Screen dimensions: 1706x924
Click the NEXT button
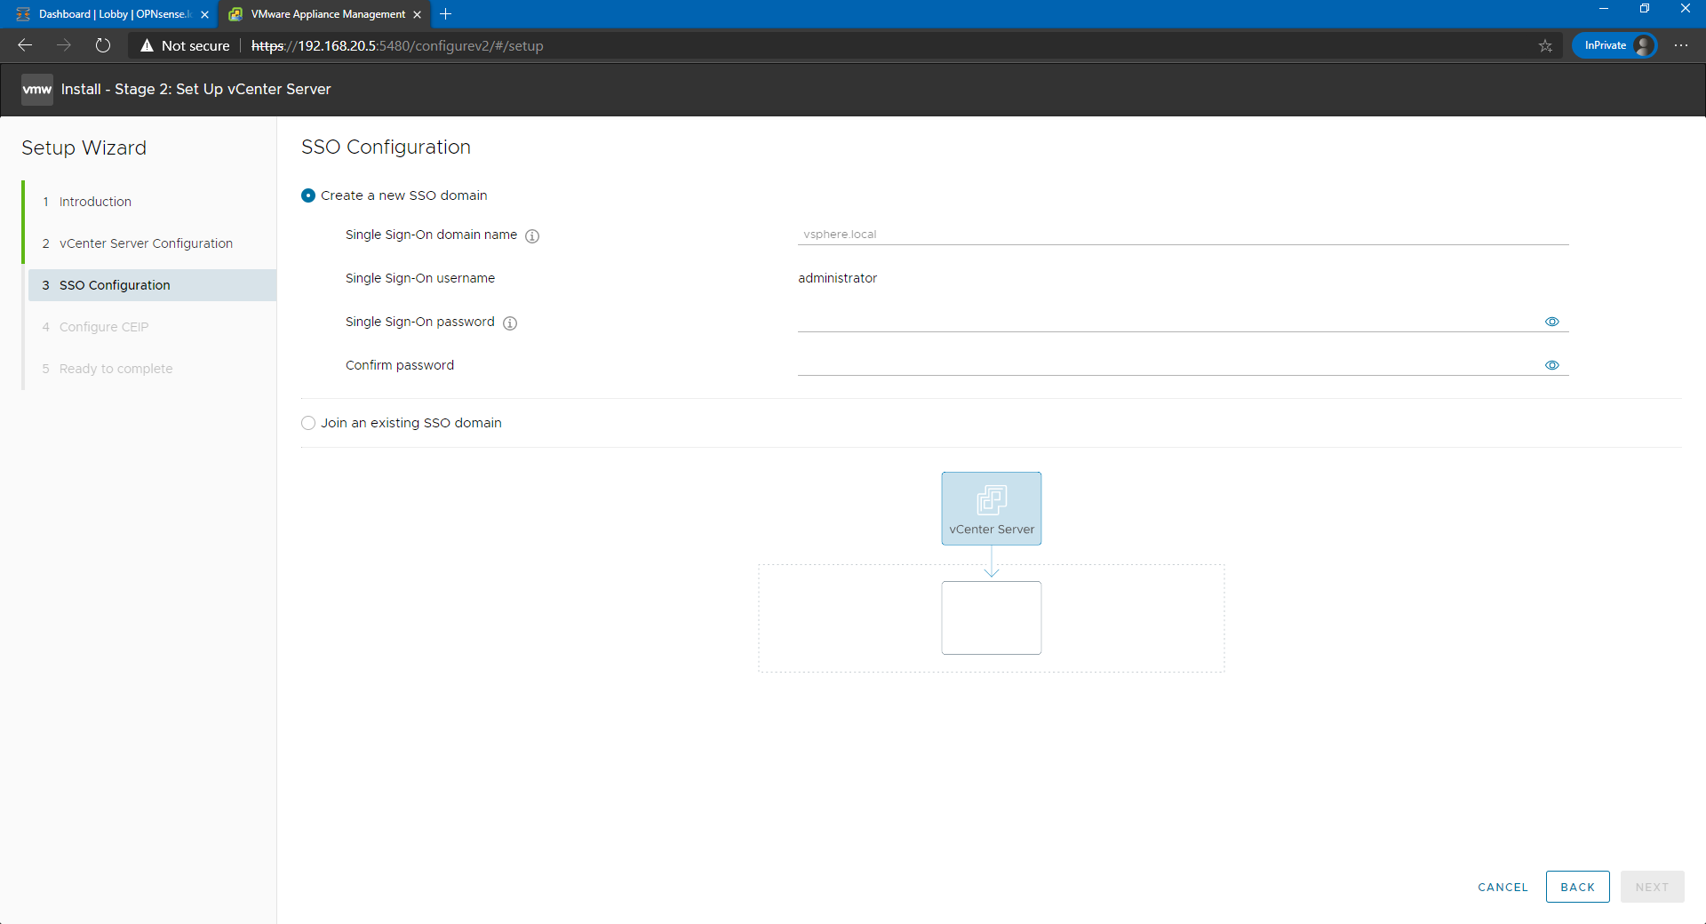coord(1652,887)
